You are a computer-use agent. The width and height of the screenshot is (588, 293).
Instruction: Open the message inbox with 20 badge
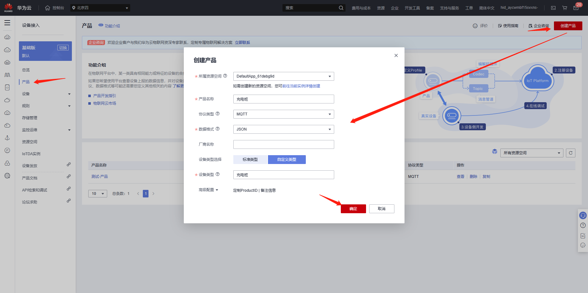pos(576,8)
